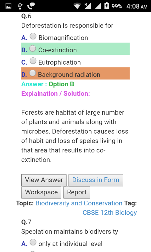Viewport: 151px width, 252px height.
Task: Select radio button for Eutrophication
Action: click(33, 61)
